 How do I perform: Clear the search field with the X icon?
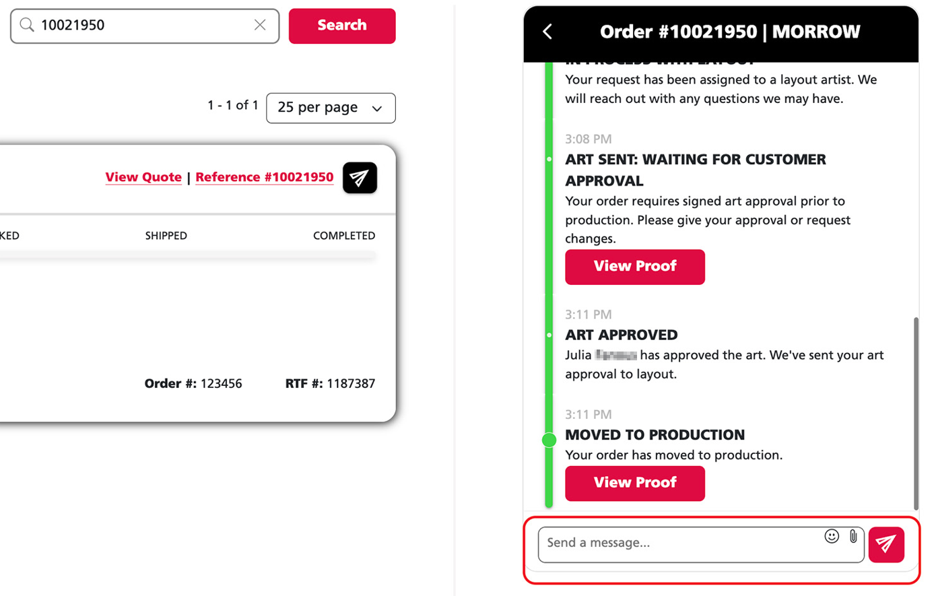pyautogui.click(x=260, y=25)
